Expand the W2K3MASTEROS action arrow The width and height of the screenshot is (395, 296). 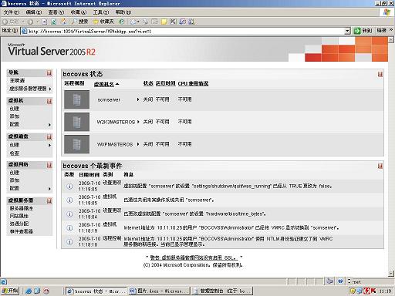138,122
